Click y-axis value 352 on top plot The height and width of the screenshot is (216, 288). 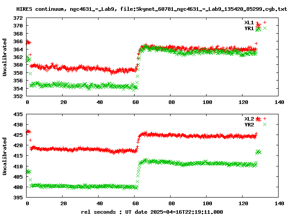click(18, 96)
